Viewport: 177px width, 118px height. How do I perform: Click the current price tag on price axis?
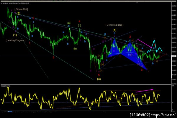[174, 56]
